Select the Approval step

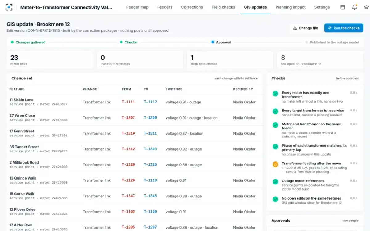[221, 42]
